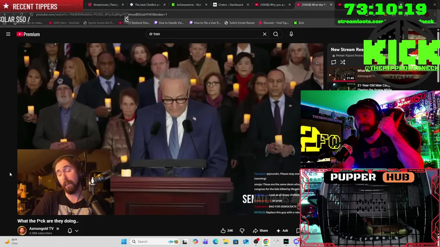
Task: Open the Kick bookmark
Action: point(299,23)
